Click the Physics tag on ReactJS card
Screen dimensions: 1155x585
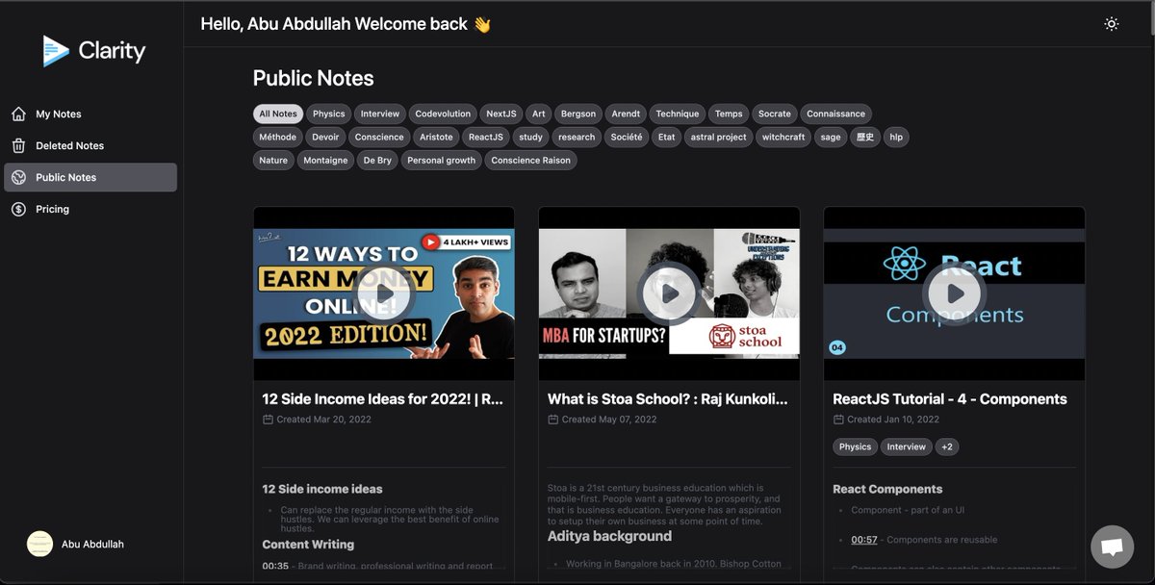855,446
